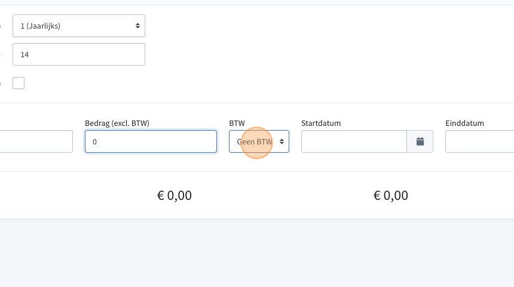Click the left € 0,00 total
This screenshot has height=287, width=514.
pyautogui.click(x=175, y=195)
